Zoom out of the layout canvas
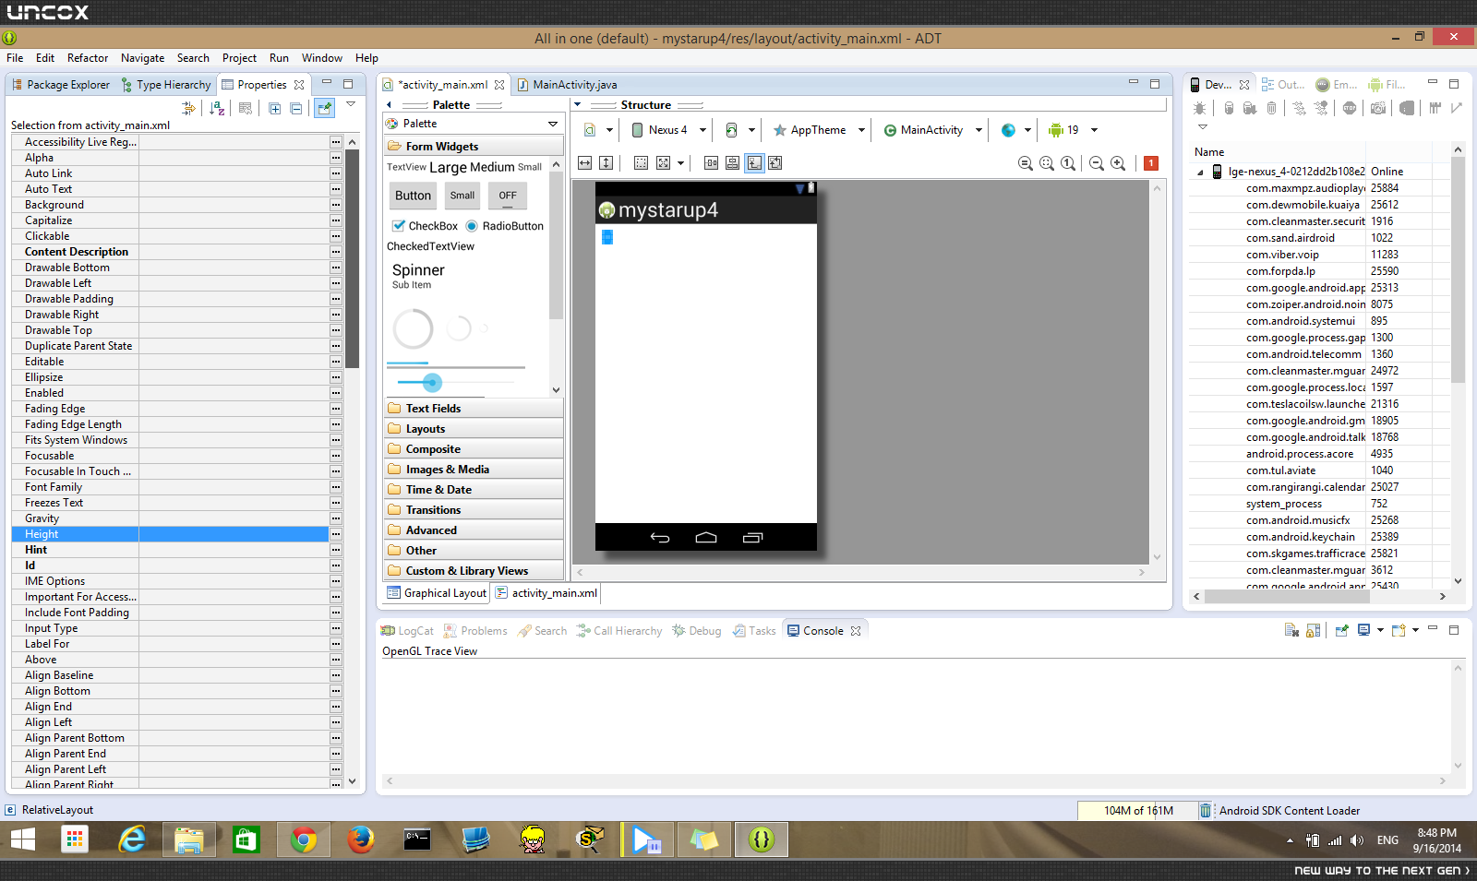 tap(1097, 163)
